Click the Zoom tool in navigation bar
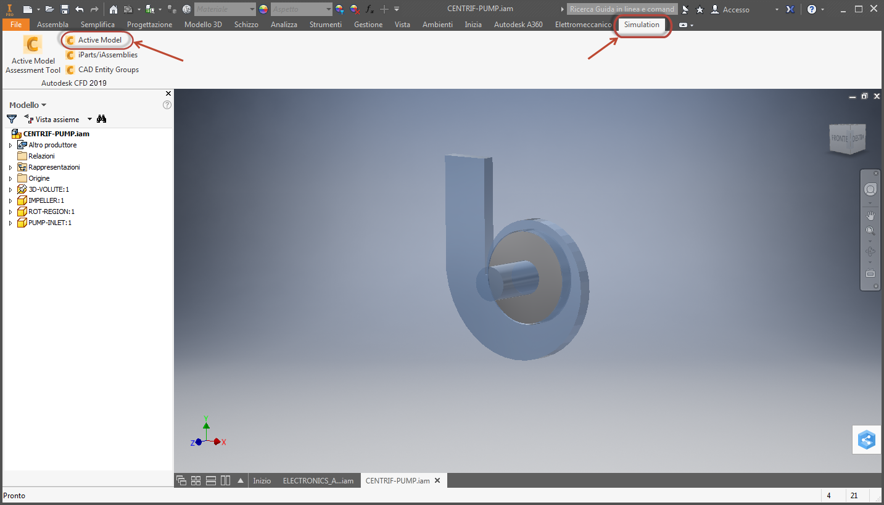Viewport: 884px width, 505px height. [870, 231]
